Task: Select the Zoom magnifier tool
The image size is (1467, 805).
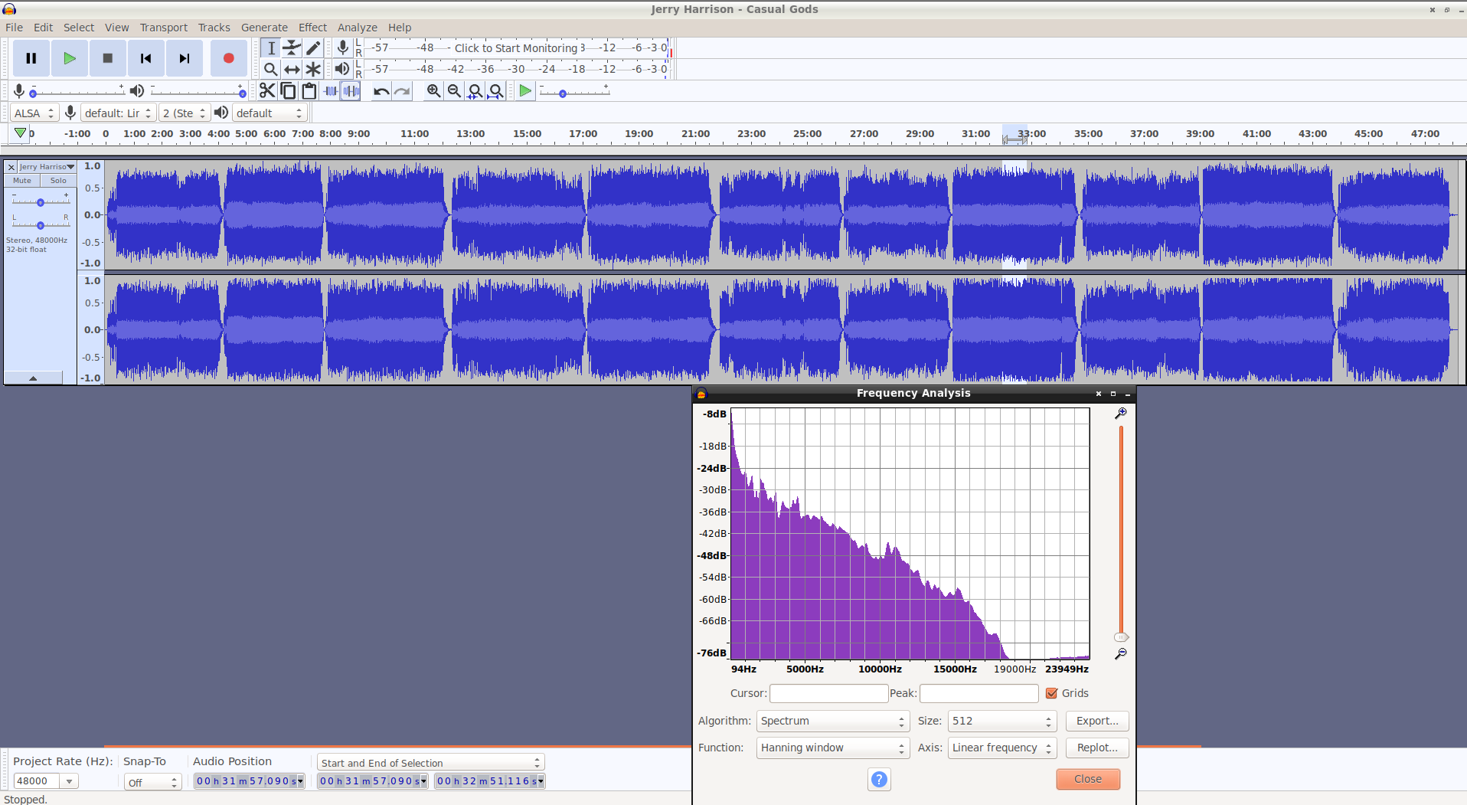Action: click(270, 69)
